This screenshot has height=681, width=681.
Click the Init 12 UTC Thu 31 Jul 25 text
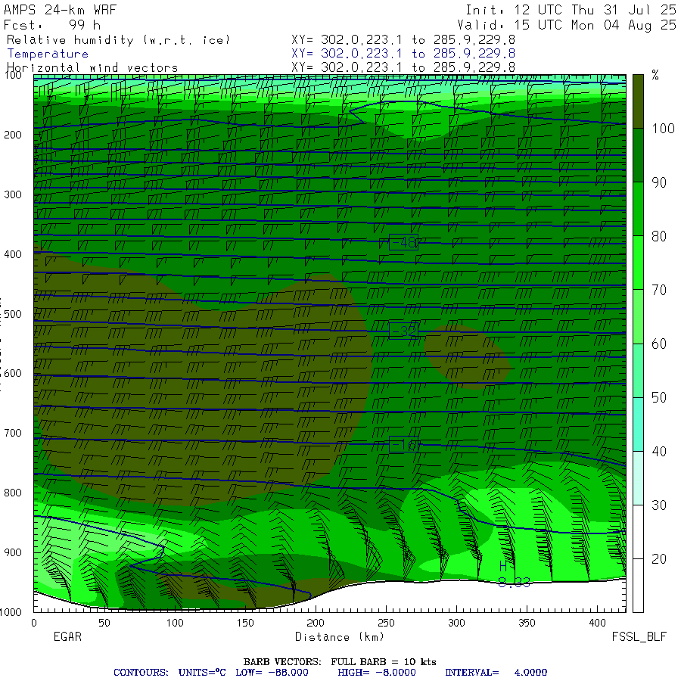pos(571,10)
